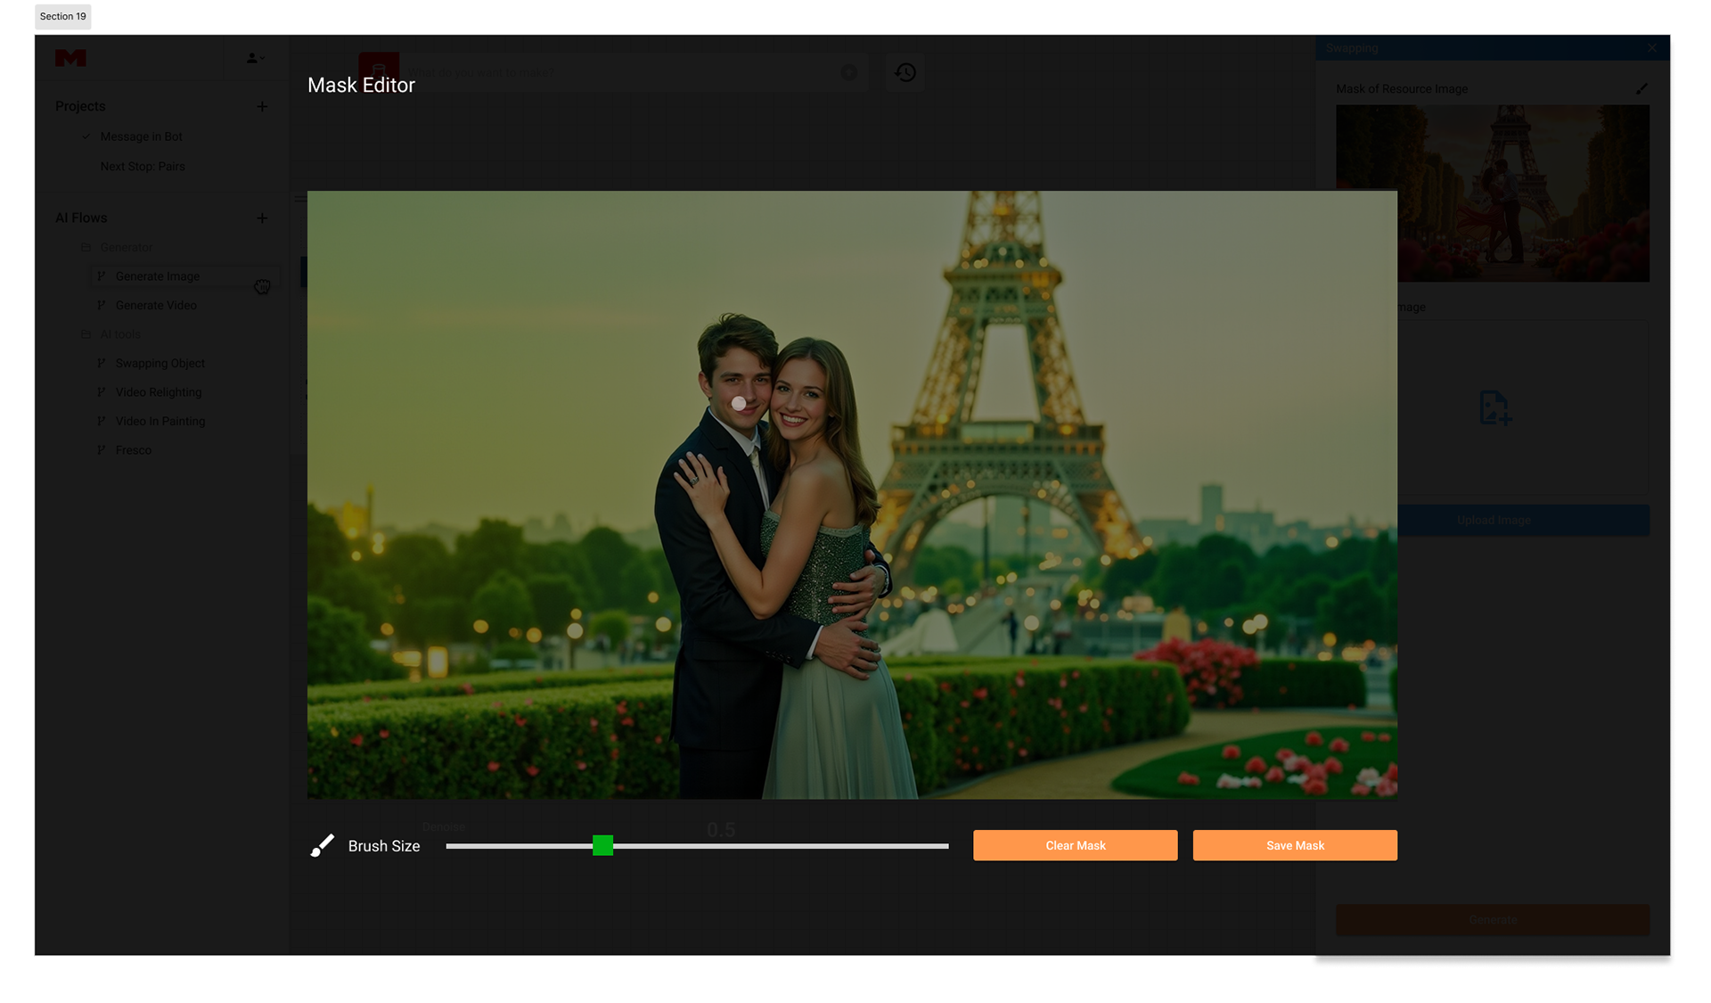Screen dimensions: 1711x1003
Task: Save the mask with Save Mask
Action: tap(1295, 845)
